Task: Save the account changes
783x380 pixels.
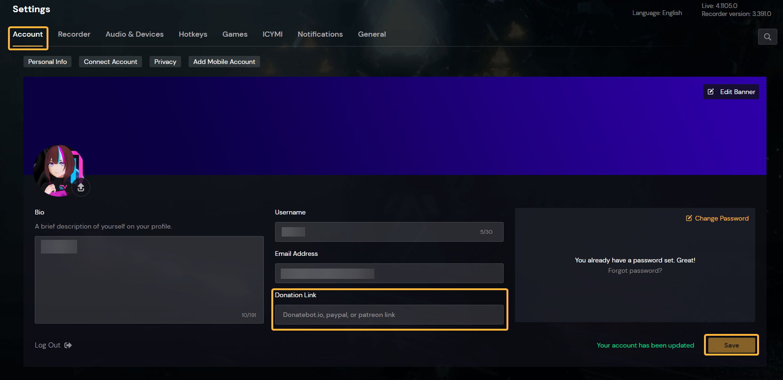Action: tap(731, 345)
